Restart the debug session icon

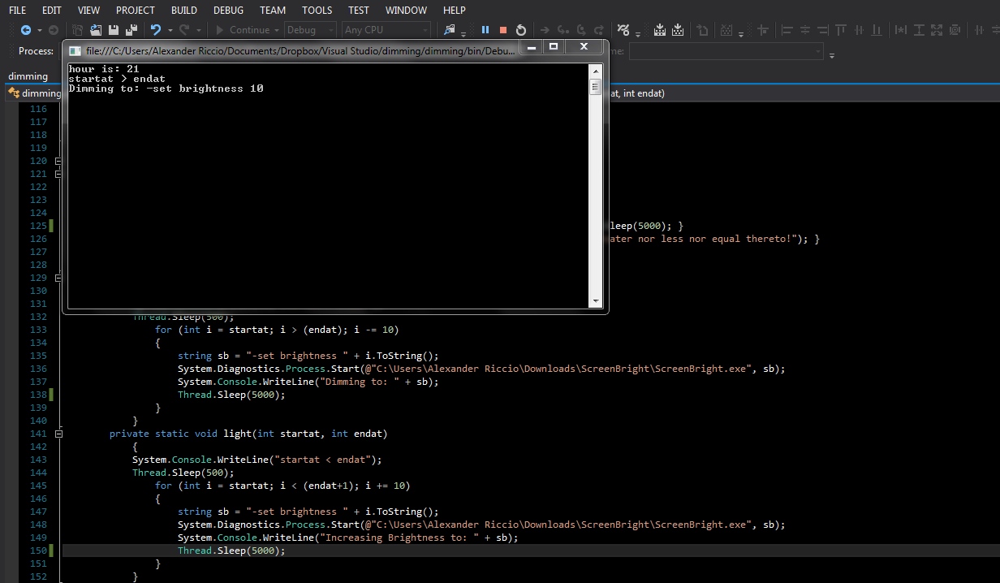click(521, 30)
